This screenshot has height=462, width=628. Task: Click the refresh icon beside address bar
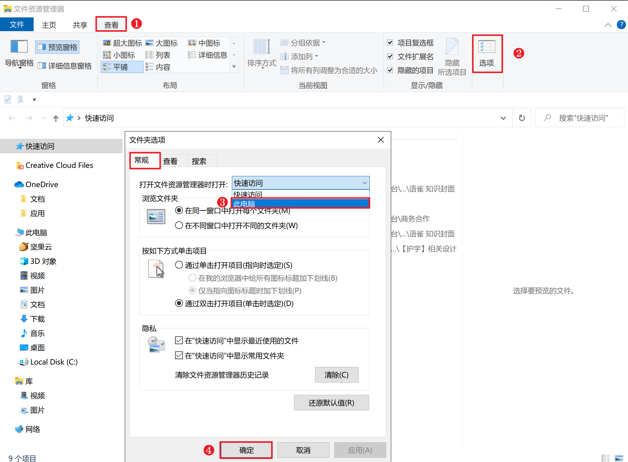click(522, 118)
